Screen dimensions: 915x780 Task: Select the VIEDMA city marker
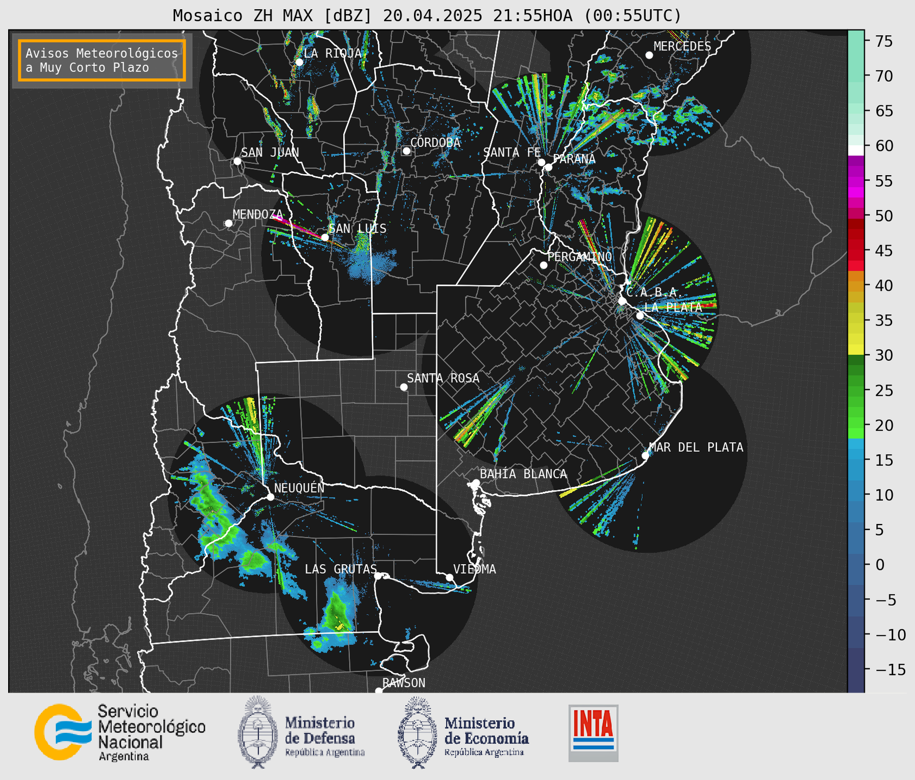[x=449, y=577]
